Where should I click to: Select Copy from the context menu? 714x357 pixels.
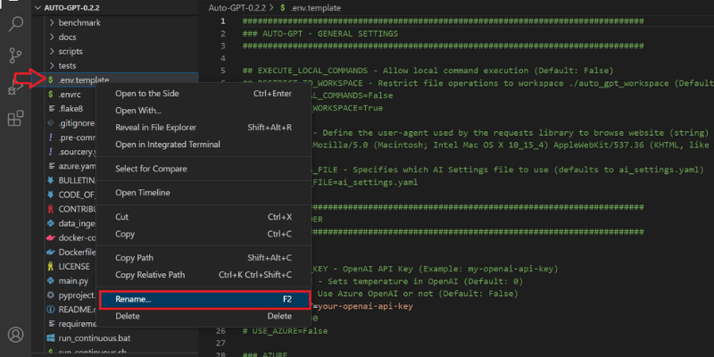pyautogui.click(x=203, y=234)
